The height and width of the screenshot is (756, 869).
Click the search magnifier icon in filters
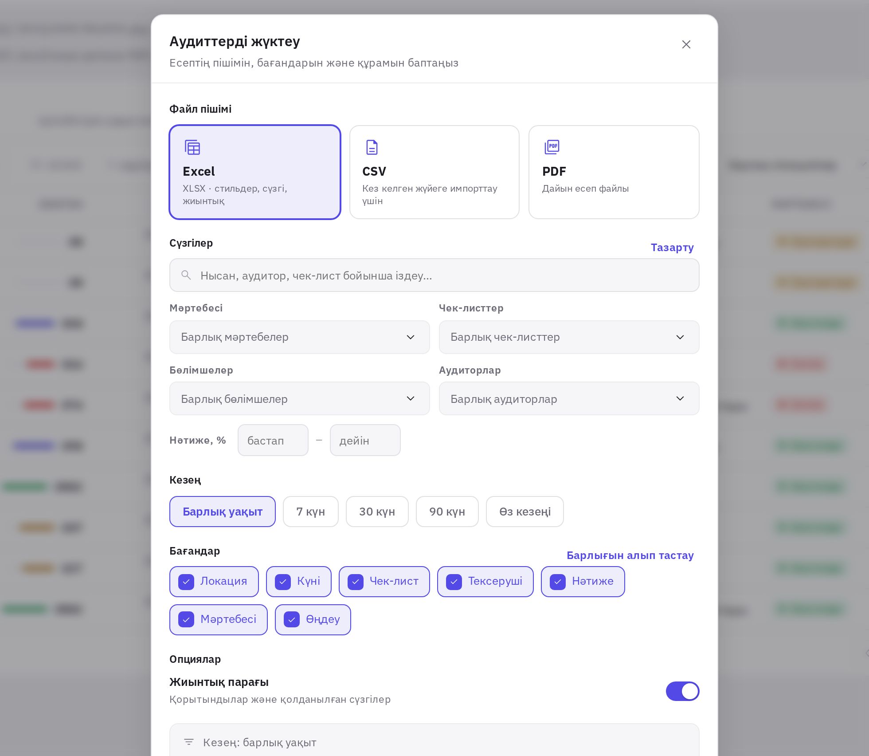click(186, 275)
